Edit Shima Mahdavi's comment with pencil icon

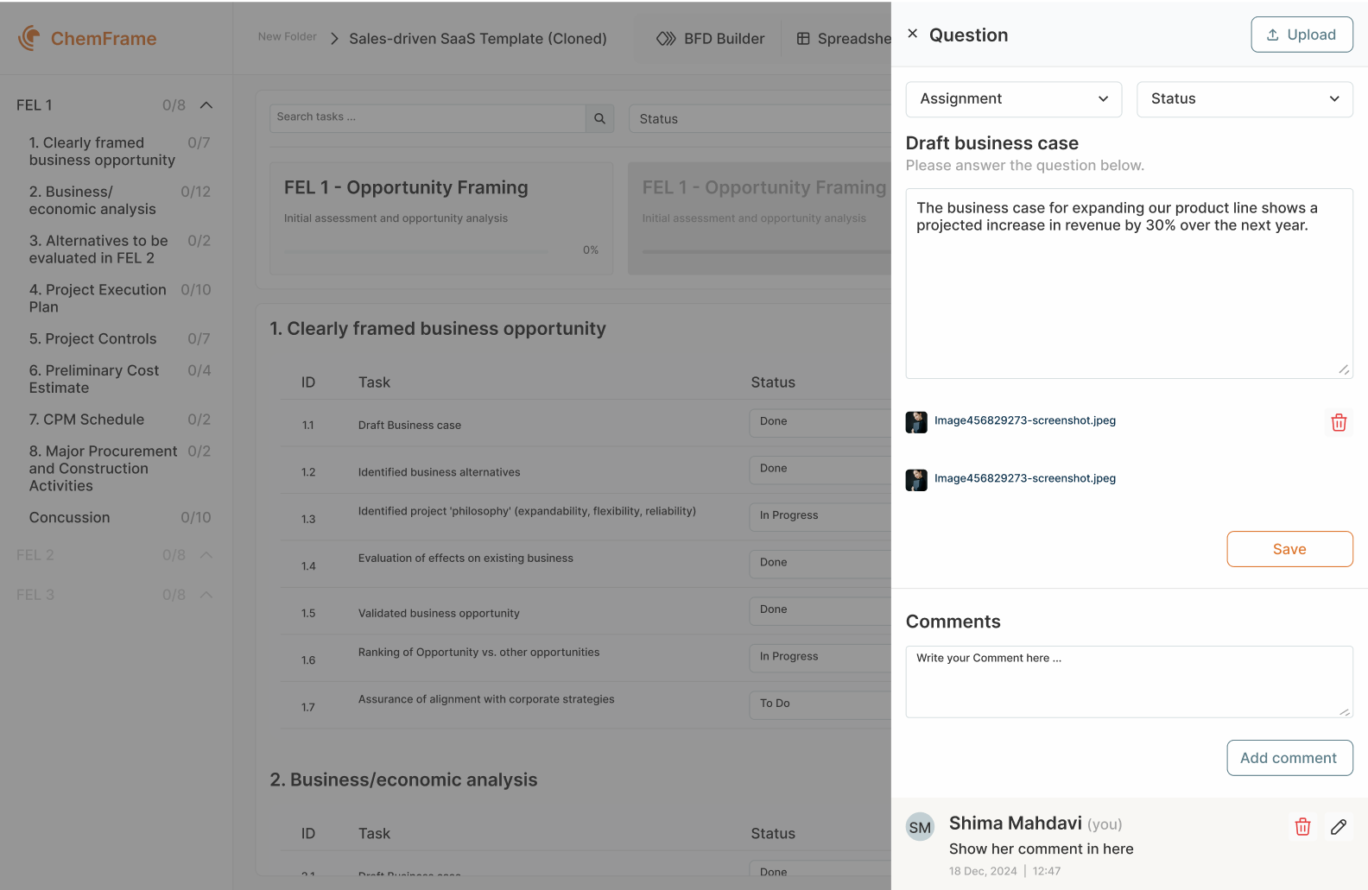1339,827
